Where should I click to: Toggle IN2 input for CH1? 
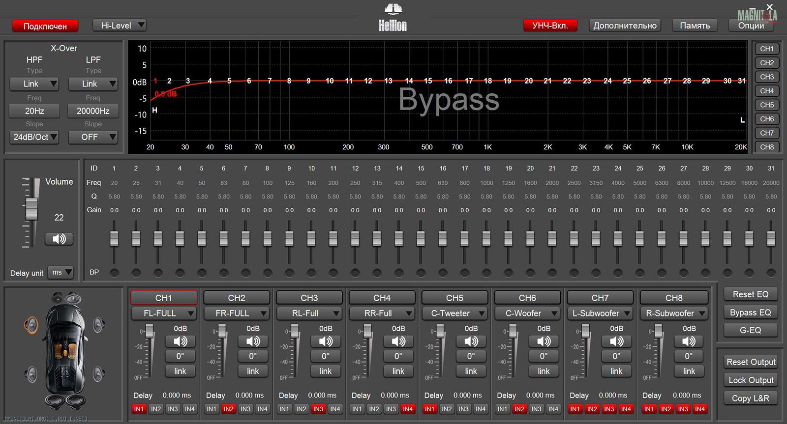click(156, 409)
